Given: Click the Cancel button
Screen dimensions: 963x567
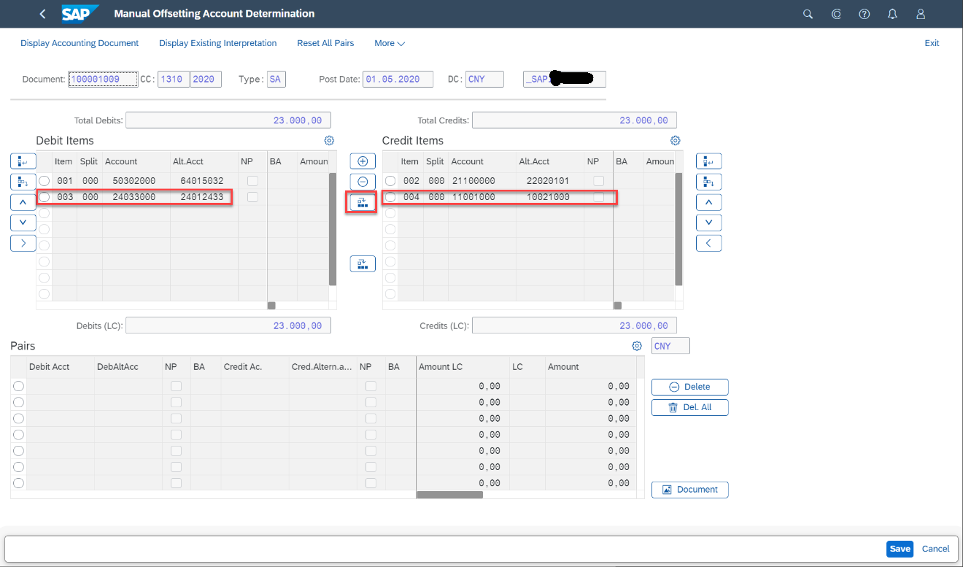Looking at the screenshot, I should point(936,549).
